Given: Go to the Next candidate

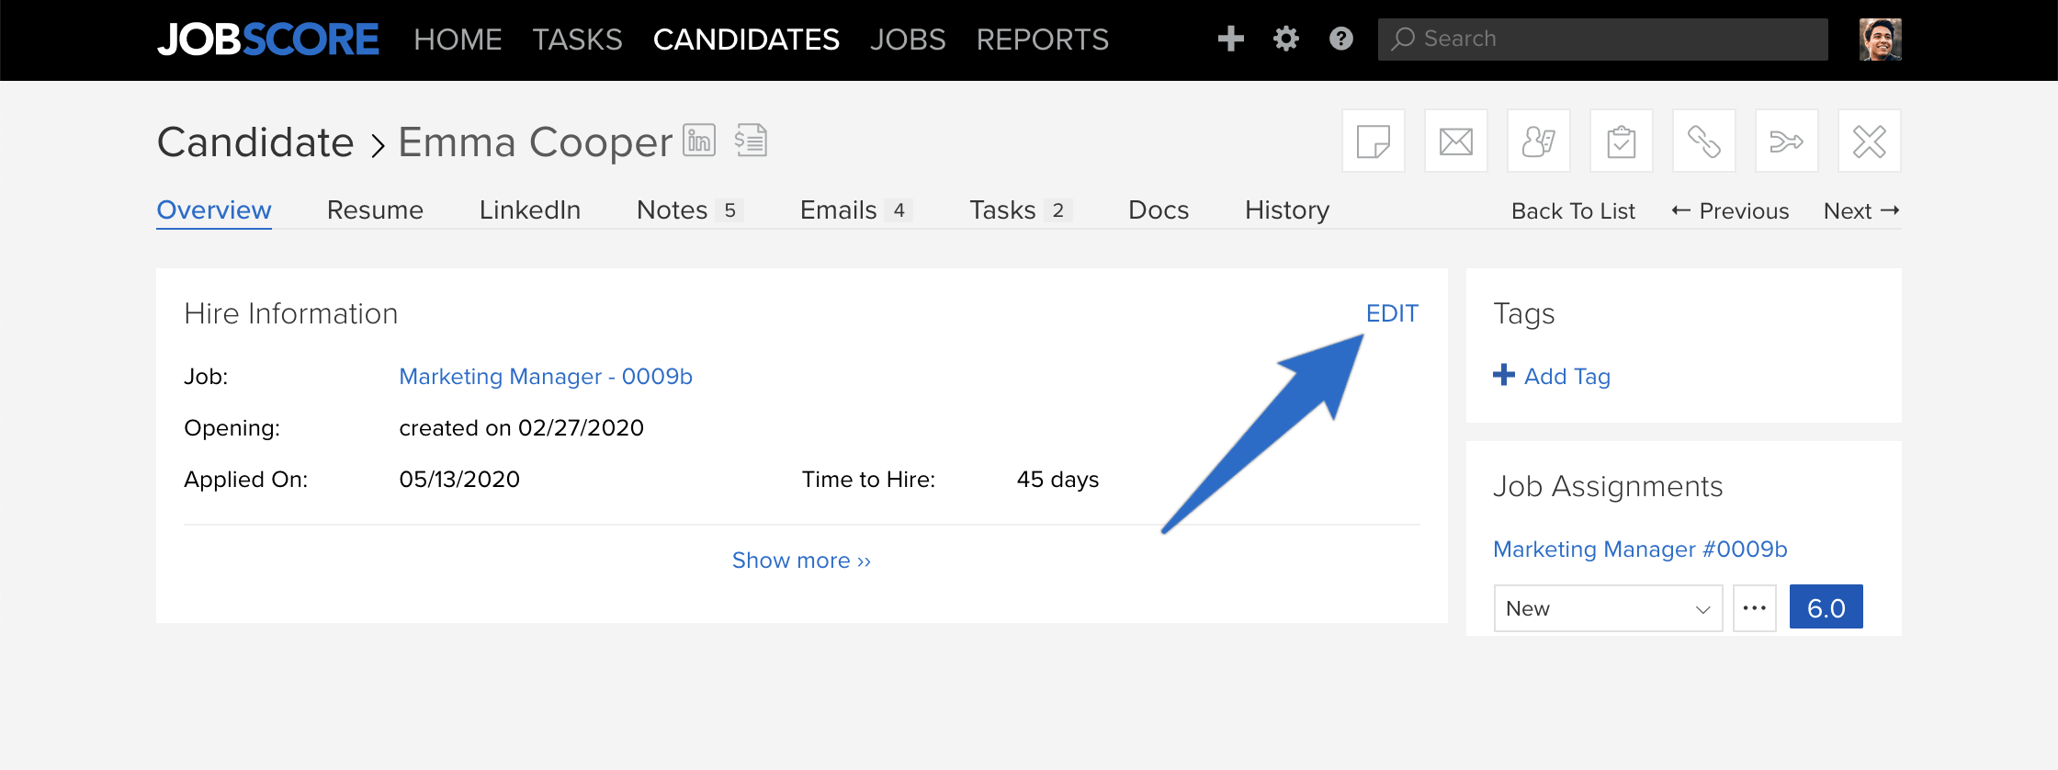Looking at the screenshot, I should (x=1861, y=211).
